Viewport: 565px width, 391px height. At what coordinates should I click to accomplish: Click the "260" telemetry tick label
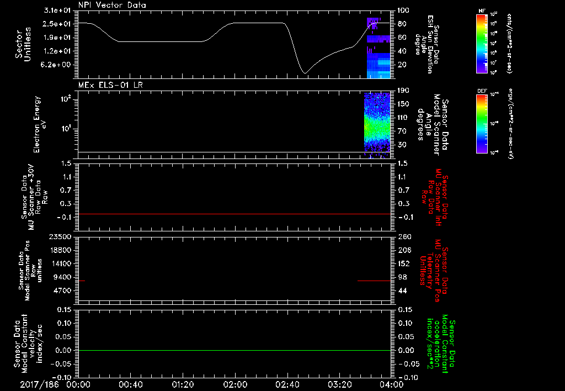[x=403, y=236]
